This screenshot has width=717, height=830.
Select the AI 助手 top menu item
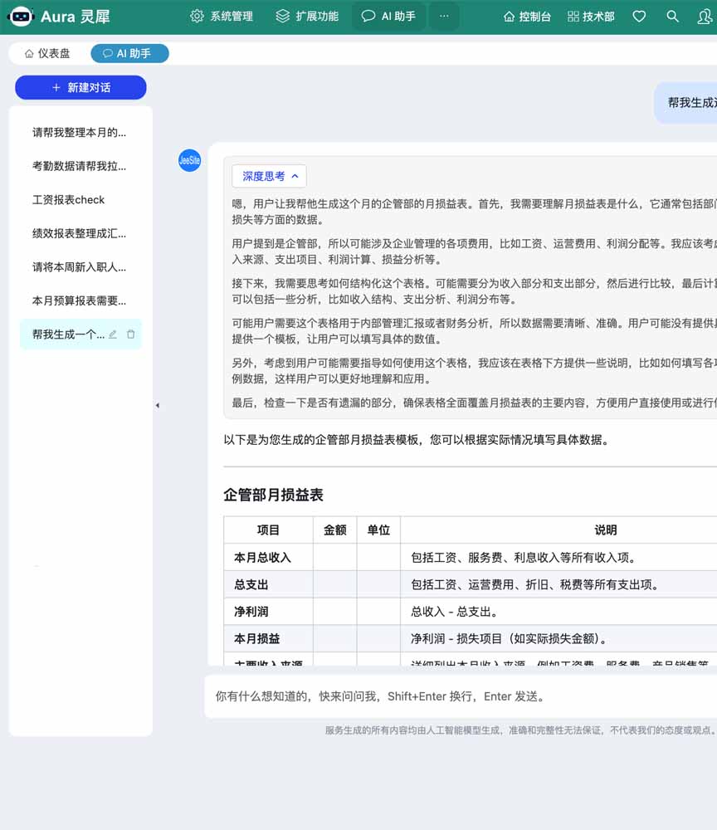[388, 17]
